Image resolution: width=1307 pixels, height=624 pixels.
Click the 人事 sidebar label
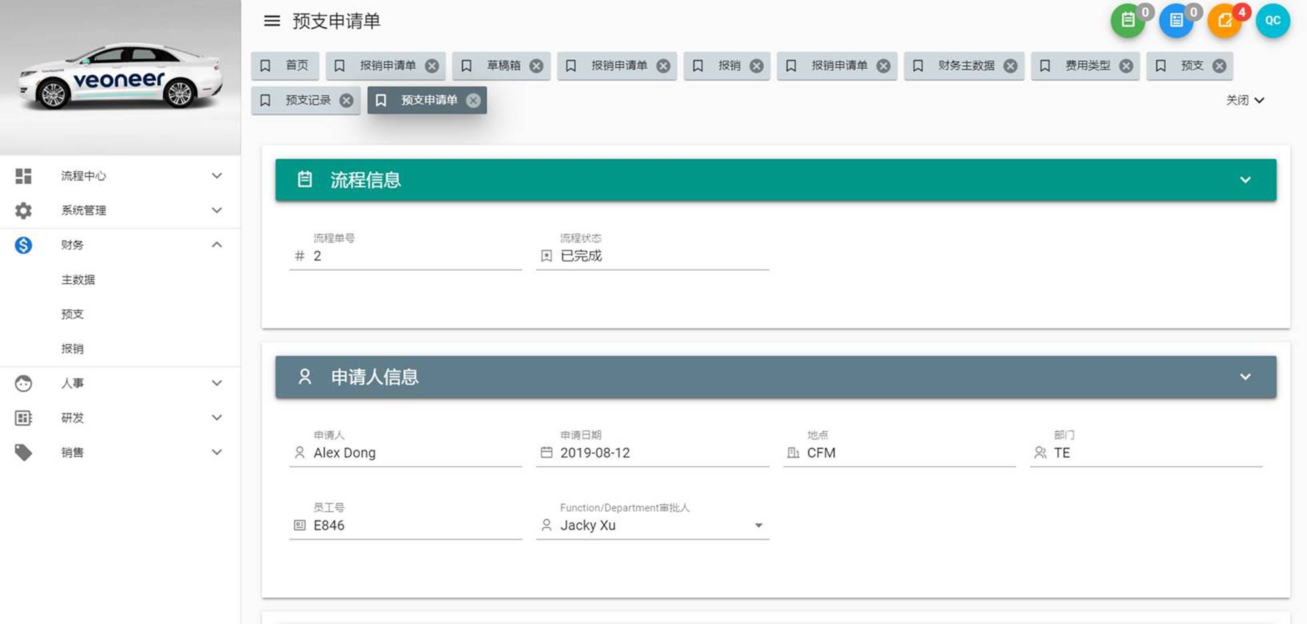tap(73, 383)
